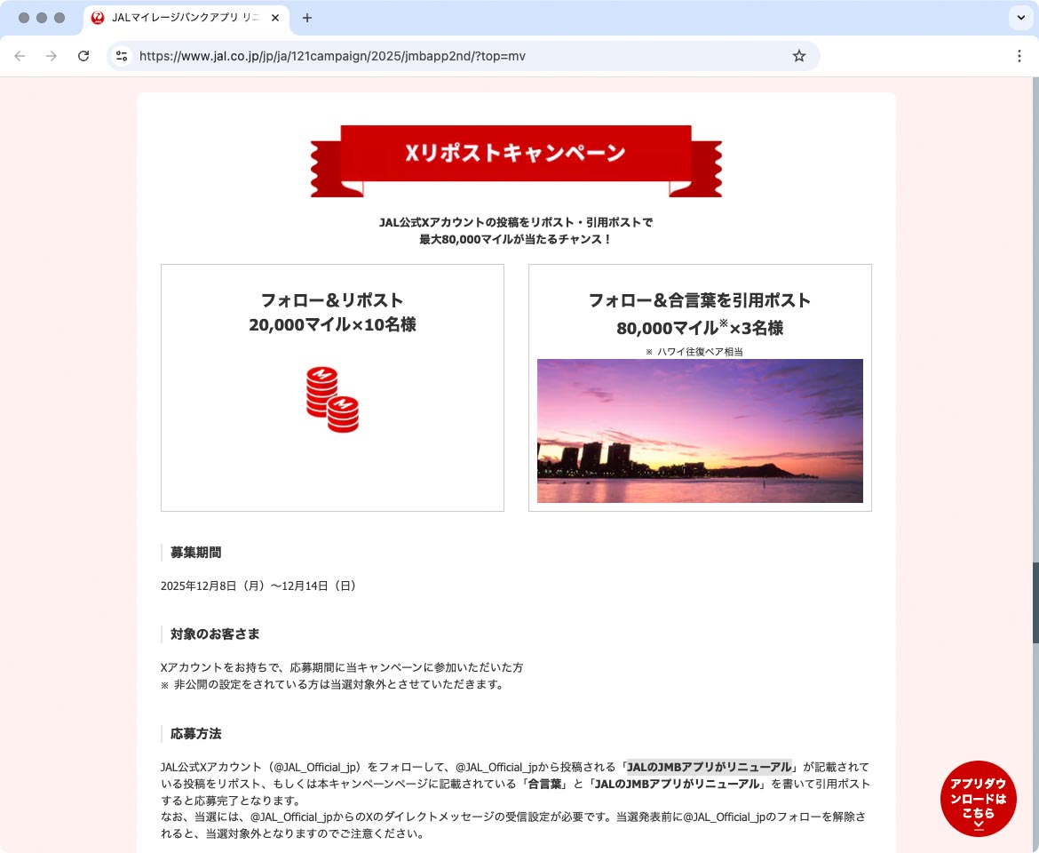Click the circular アプリダウンロードはこちら badge
Image resolution: width=1039 pixels, height=853 pixels.
[x=979, y=798]
